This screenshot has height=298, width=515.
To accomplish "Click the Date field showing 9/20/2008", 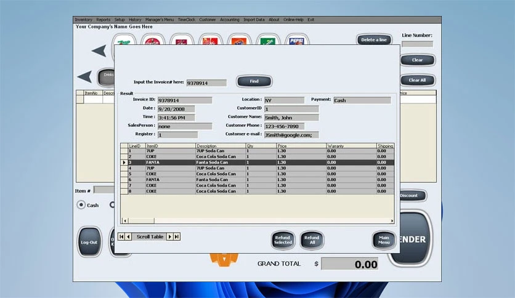I will 176,108.
